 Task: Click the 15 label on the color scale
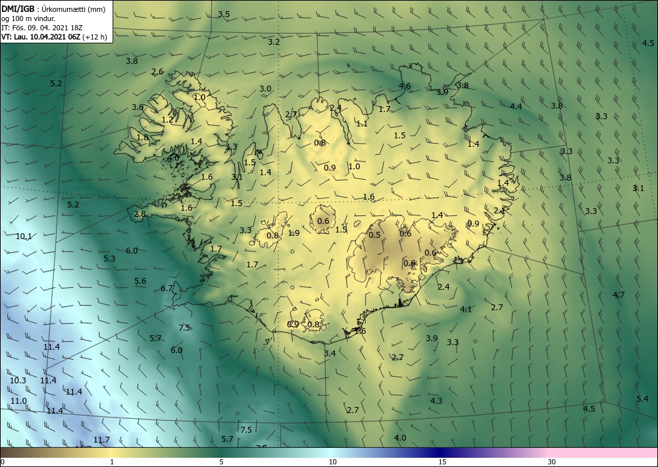click(442, 462)
